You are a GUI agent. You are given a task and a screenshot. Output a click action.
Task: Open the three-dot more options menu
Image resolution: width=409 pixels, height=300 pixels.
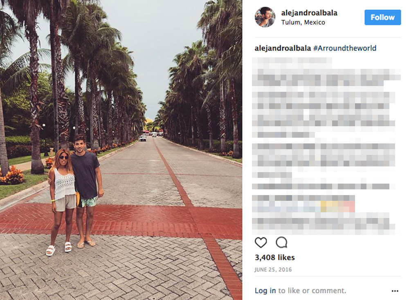pyautogui.click(x=395, y=291)
